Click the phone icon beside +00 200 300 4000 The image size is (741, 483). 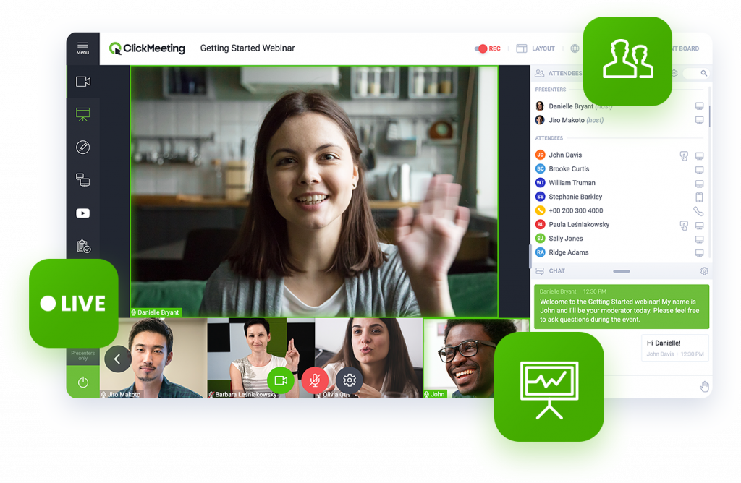pyautogui.click(x=698, y=211)
